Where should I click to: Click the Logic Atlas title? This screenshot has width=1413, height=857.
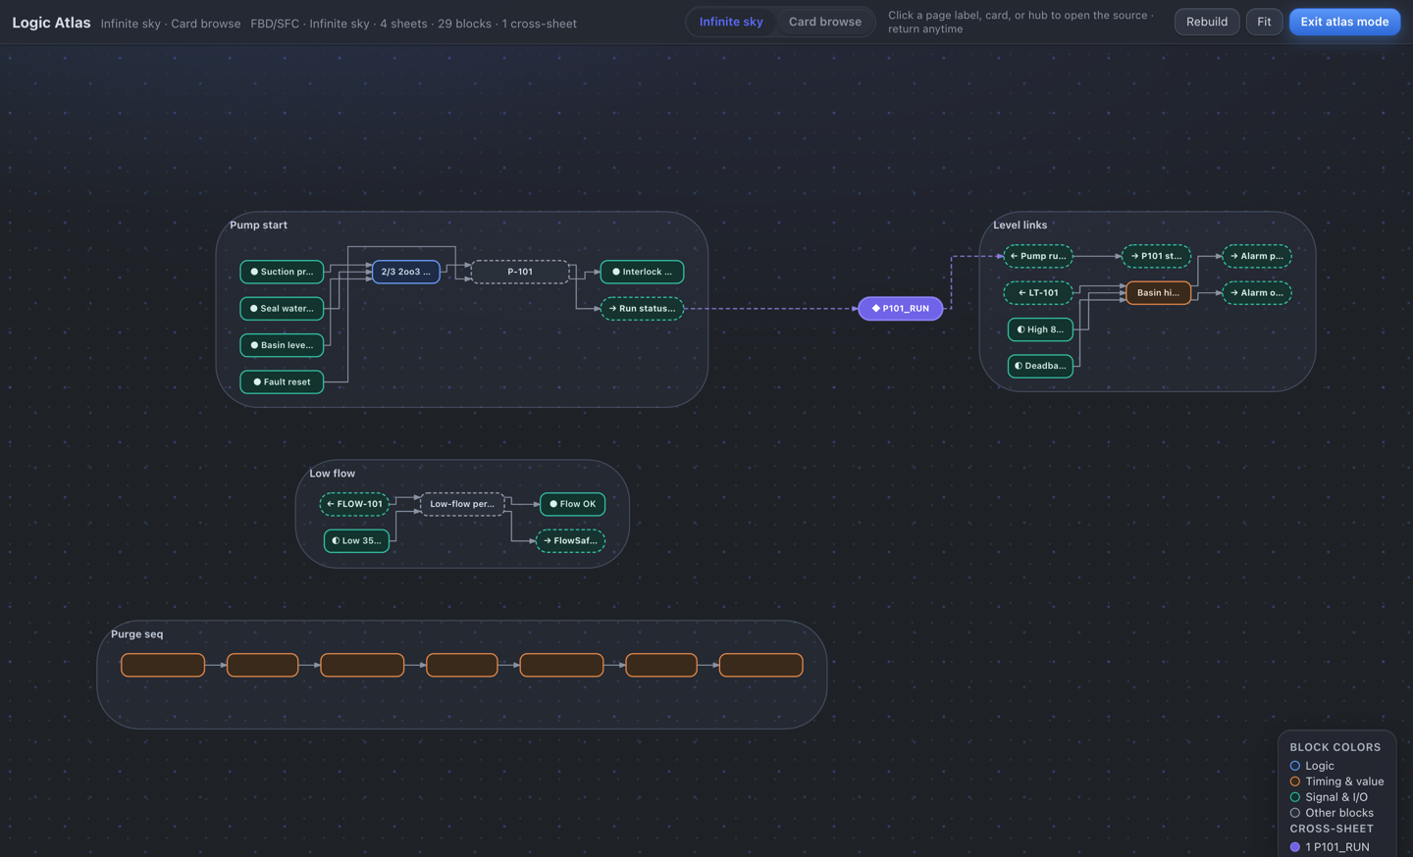pyautogui.click(x=51, y=23)
